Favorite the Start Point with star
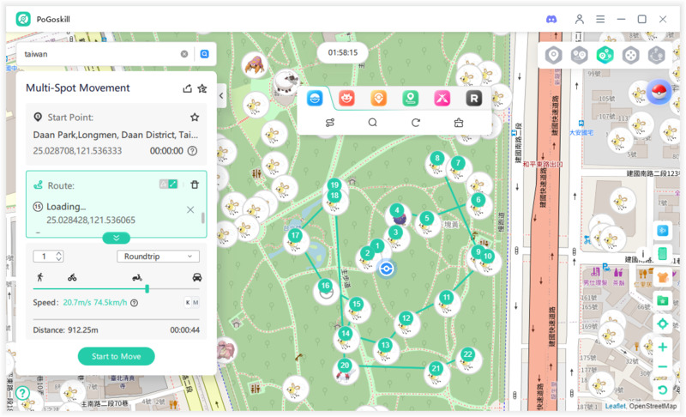 [195, 118]
